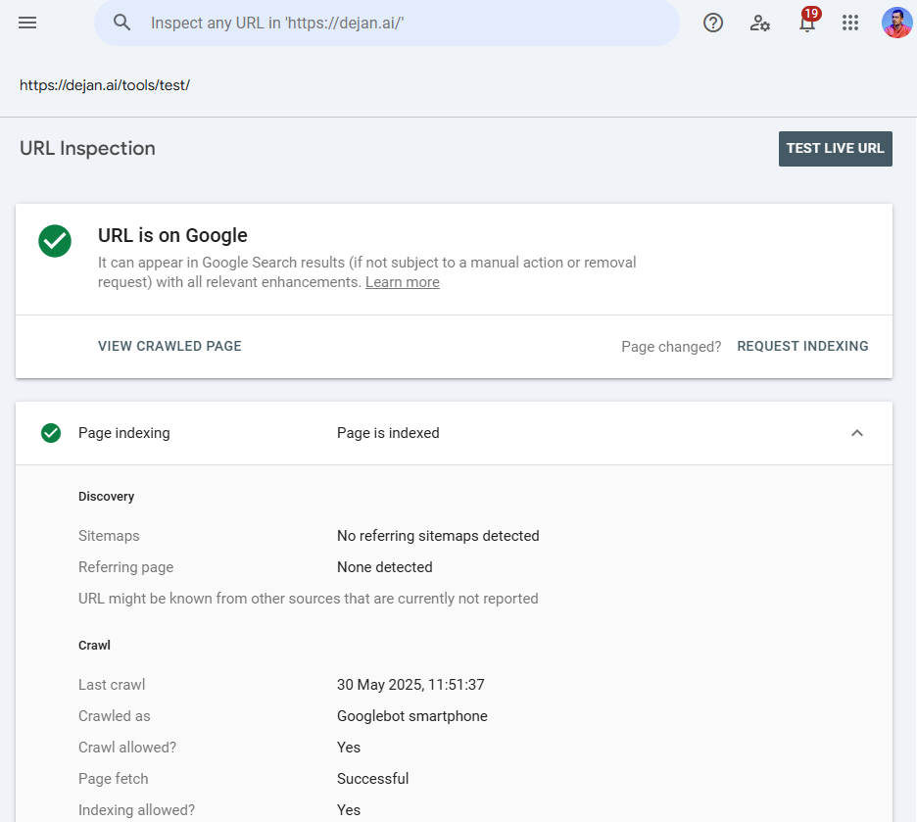Image resolution: width=917 pixels, height=822 pixels.
Task: Click the green check beside 'URL is on Google'
Action: tap(55, 241)
